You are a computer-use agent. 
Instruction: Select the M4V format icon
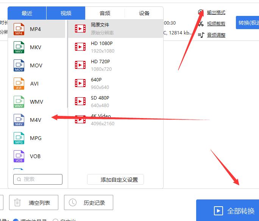tap(19, 120)
